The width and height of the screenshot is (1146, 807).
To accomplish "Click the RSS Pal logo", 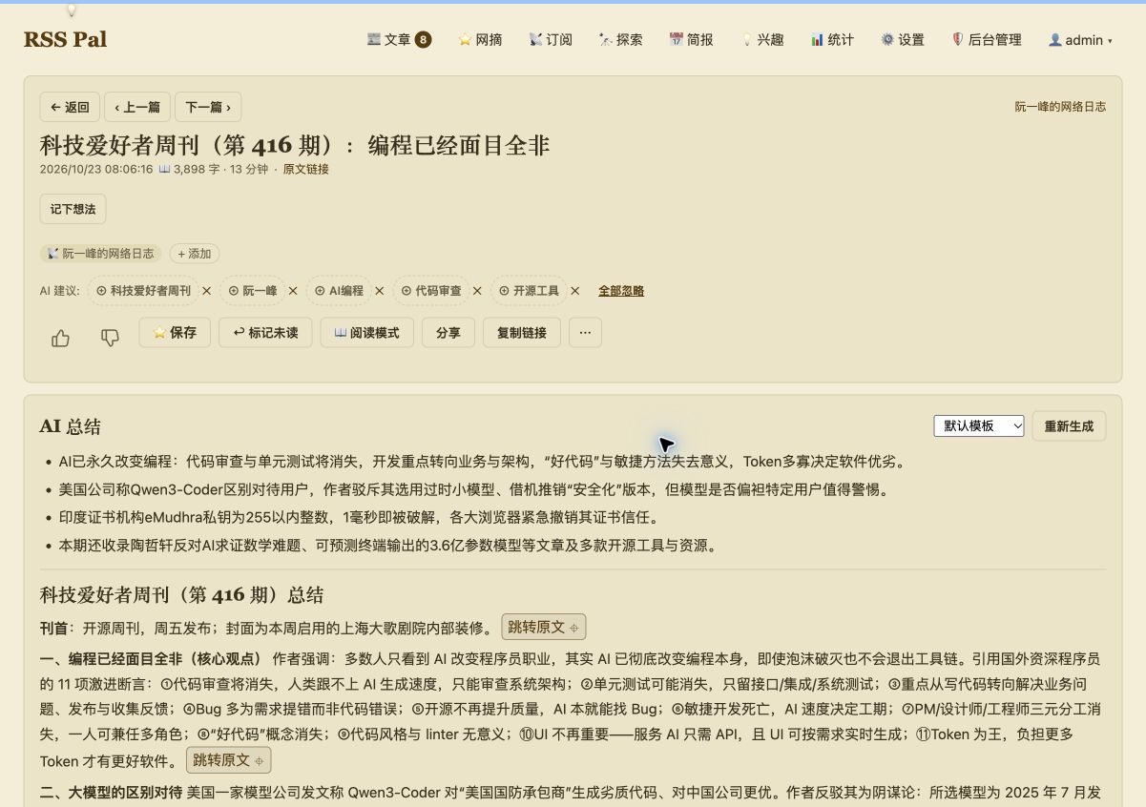I will coord(65,40).
